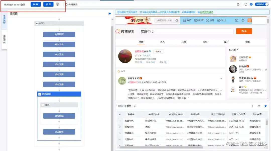Open related user 商虹

[241, 87]
